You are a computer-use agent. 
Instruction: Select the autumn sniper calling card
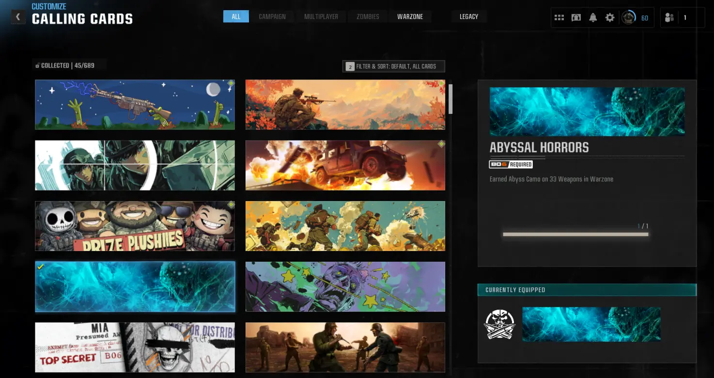pos(345,105)
